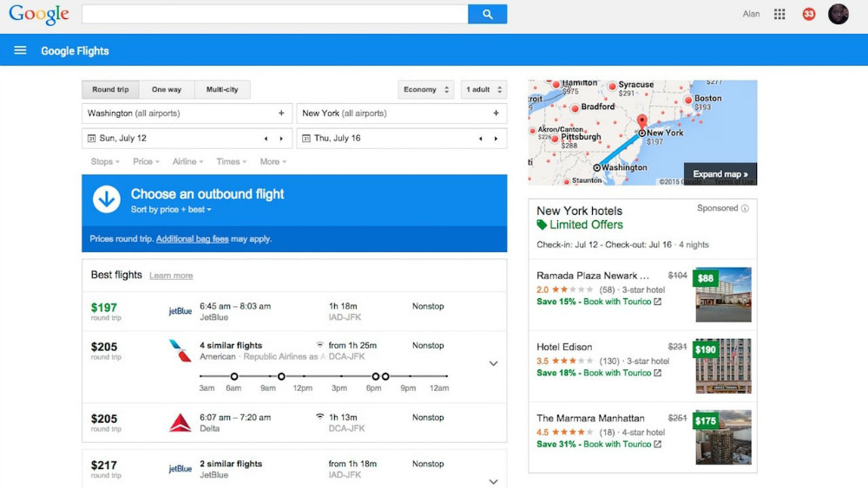Click the New York (all airports) destination field

(x=402, y=114)
